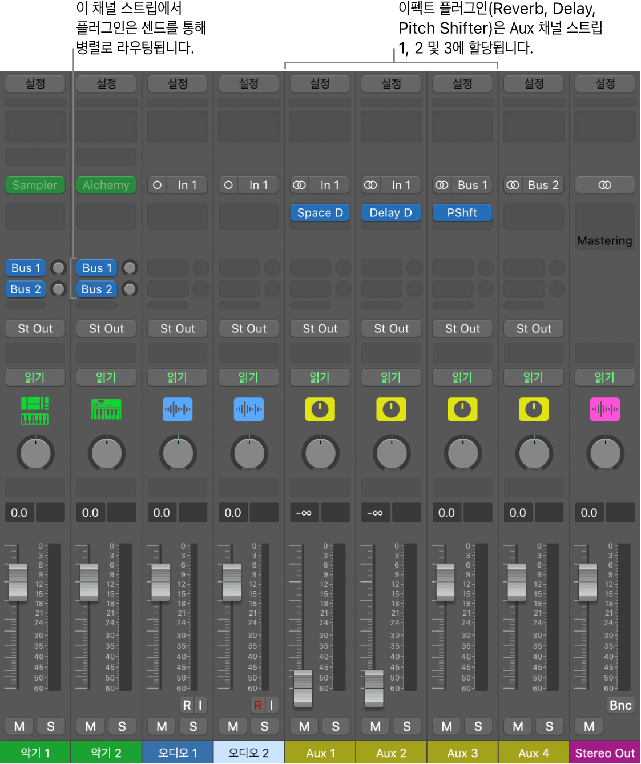
Task: Open 설정 menu on 악기 1 strip
Action: coord(35,83)
